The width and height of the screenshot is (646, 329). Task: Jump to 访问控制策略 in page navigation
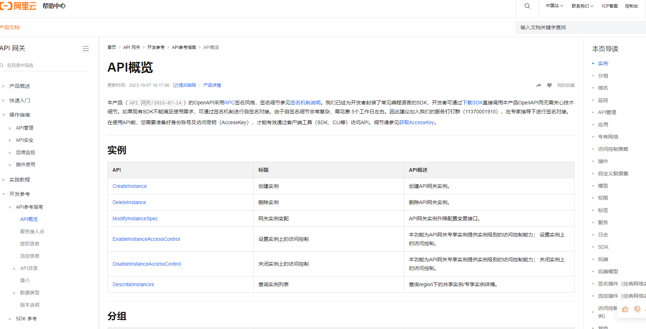point(613,149)
